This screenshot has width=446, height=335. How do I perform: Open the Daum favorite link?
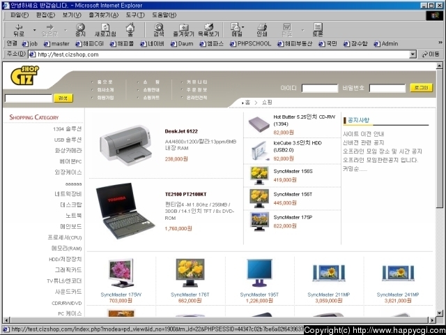pyautogui.click(x=182, y=43)
